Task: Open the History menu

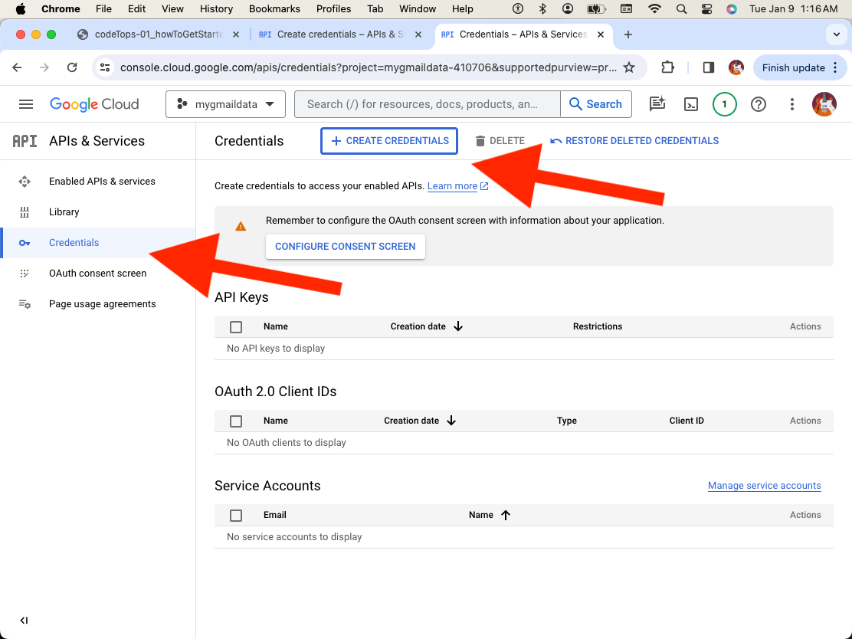Action: click(216, 8)
